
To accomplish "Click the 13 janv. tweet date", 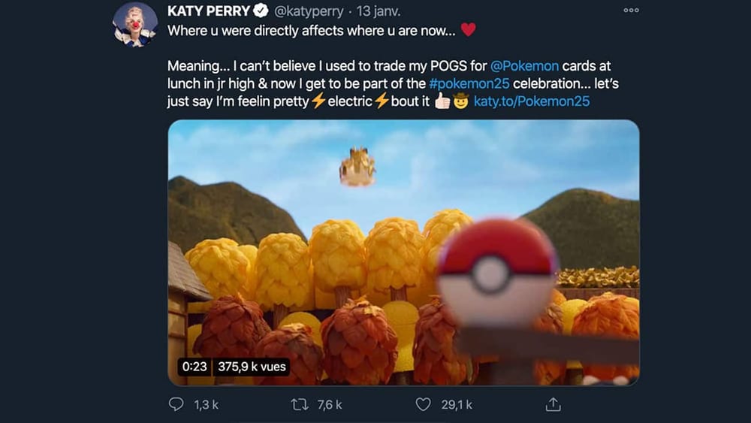I will point(382,11).
